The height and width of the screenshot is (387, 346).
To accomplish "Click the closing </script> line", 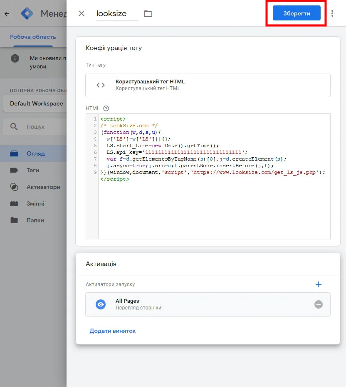I will tap(115, 179).
